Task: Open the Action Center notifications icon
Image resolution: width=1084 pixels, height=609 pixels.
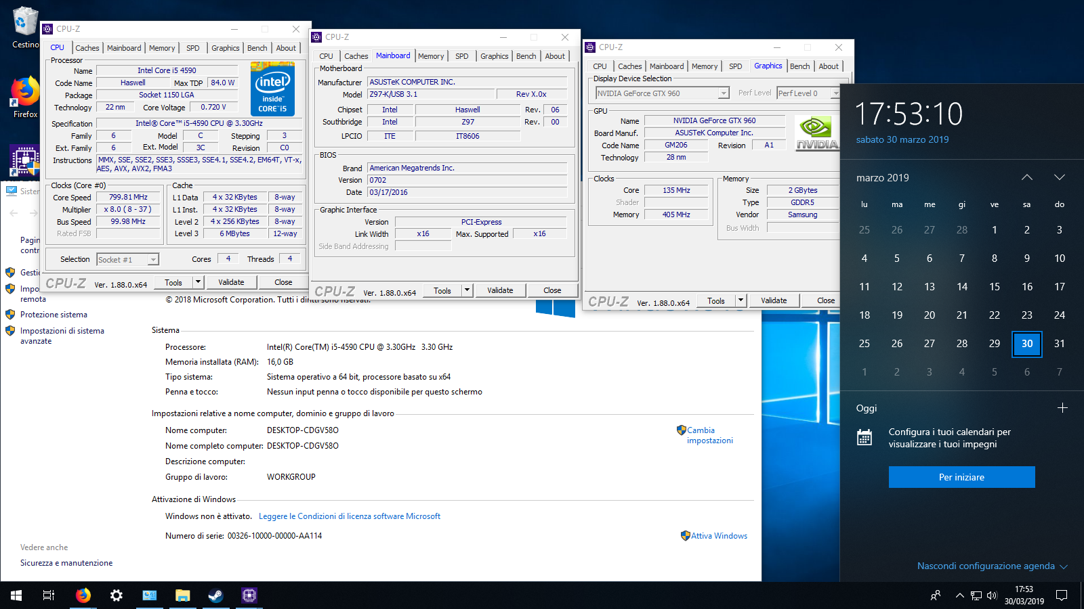Action: pyautogui.click(x=1062, y=595)
